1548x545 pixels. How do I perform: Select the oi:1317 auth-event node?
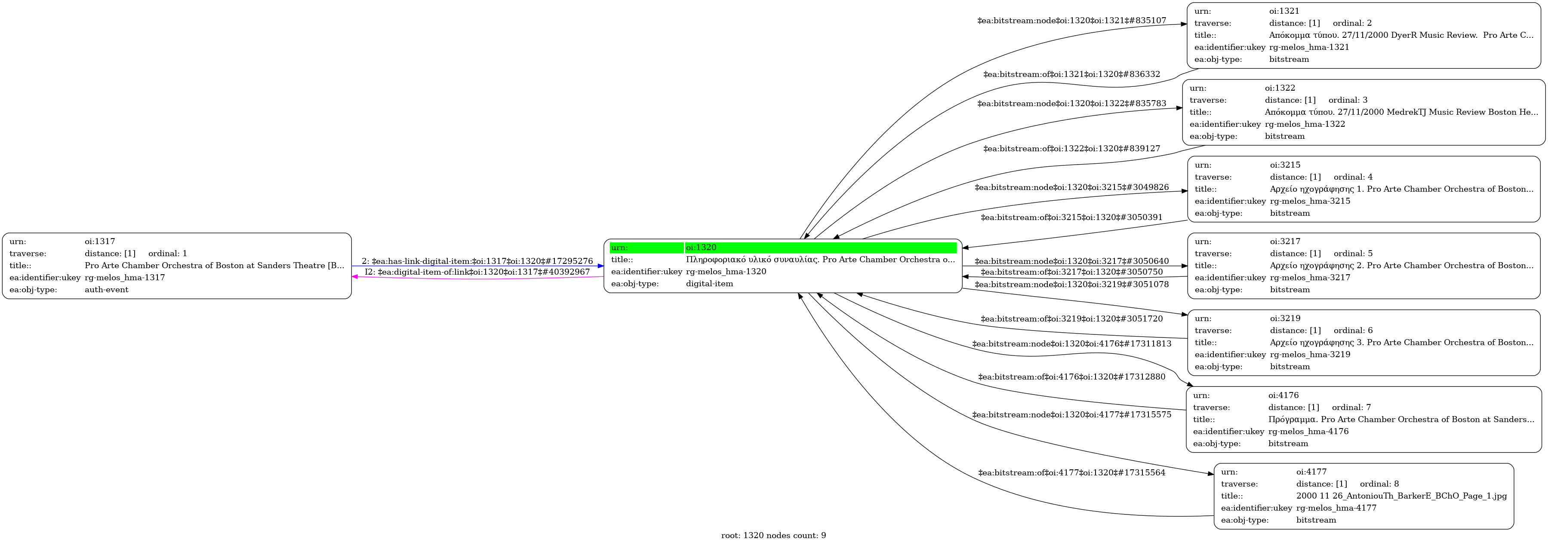coord(177,266)
